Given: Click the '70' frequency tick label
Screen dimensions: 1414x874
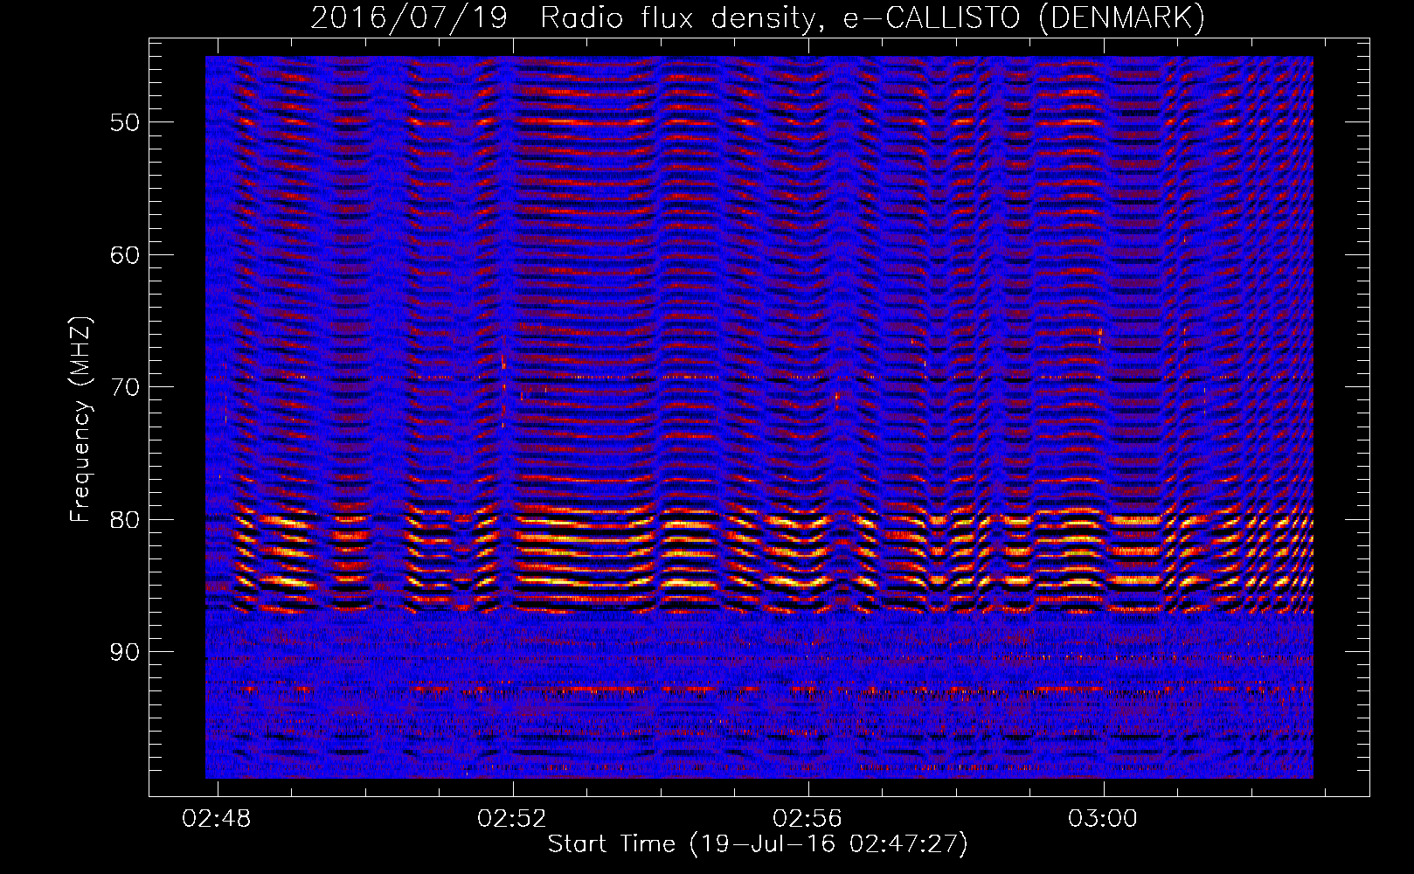Looking at the screenshot, I should 125,387.
